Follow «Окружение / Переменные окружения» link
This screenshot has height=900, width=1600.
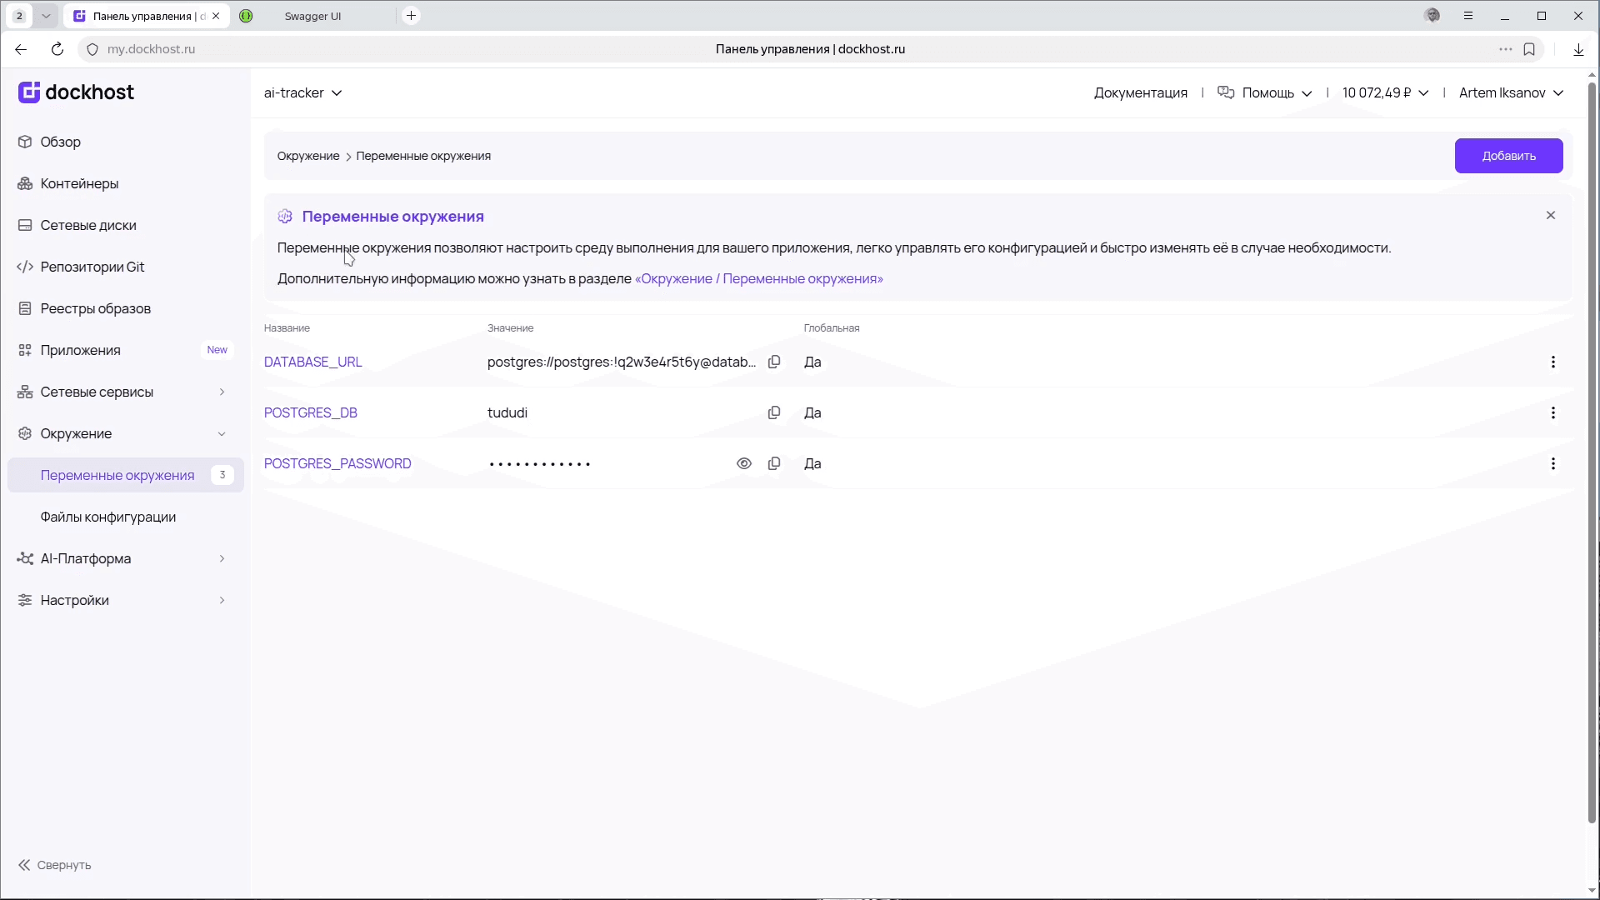click(x=758, y=278)
